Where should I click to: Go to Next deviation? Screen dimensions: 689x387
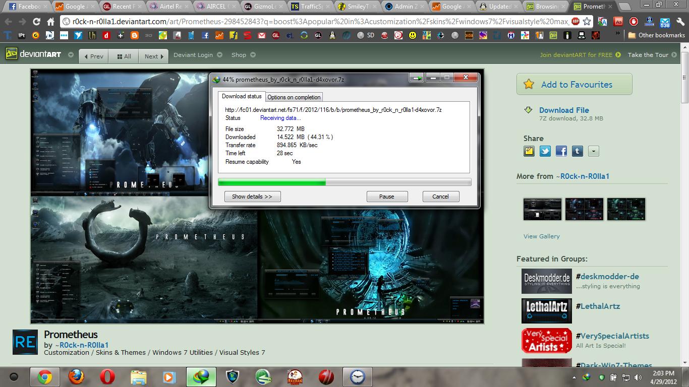154,56
